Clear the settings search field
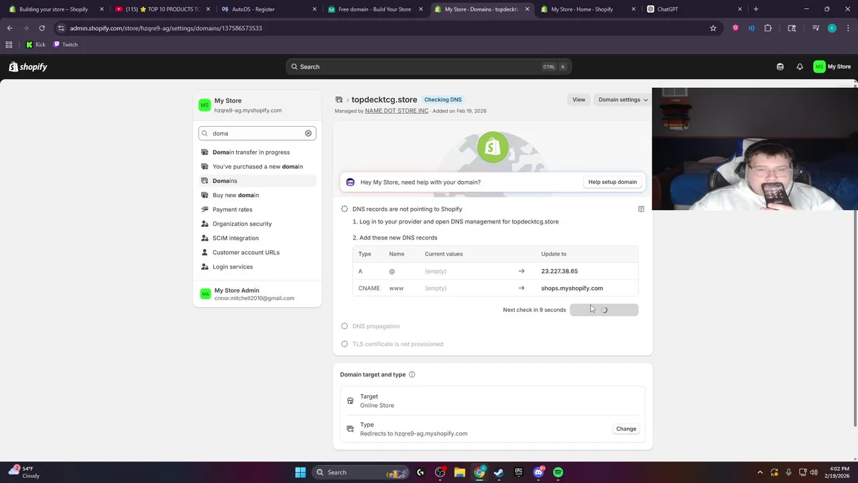Screen dimensions: 858x483 pyautogui.click(x=308, y=133)
